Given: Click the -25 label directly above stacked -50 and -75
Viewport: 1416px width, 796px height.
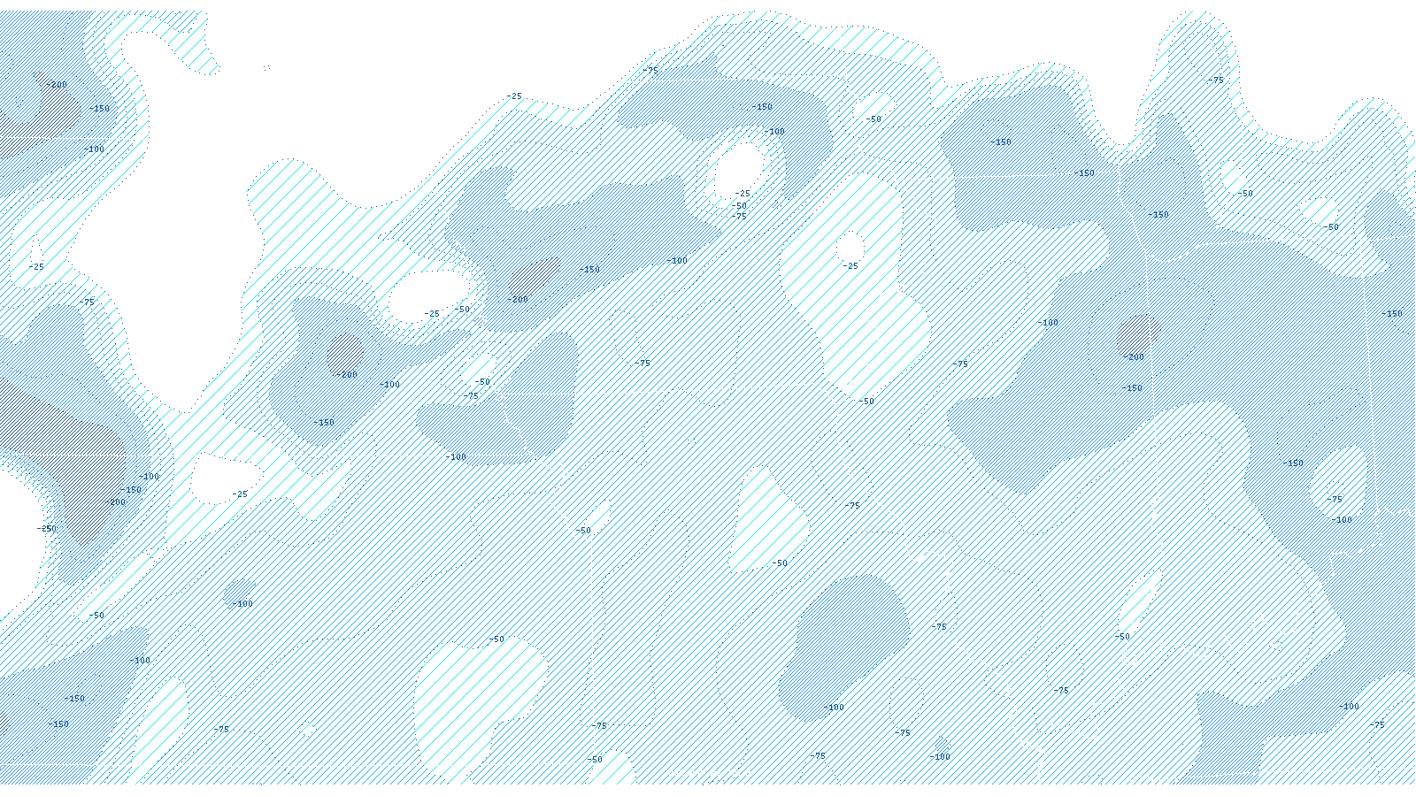Looking at the screenshot, I should pos(742,194).
